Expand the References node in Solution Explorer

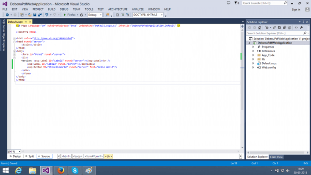(253, 51)
